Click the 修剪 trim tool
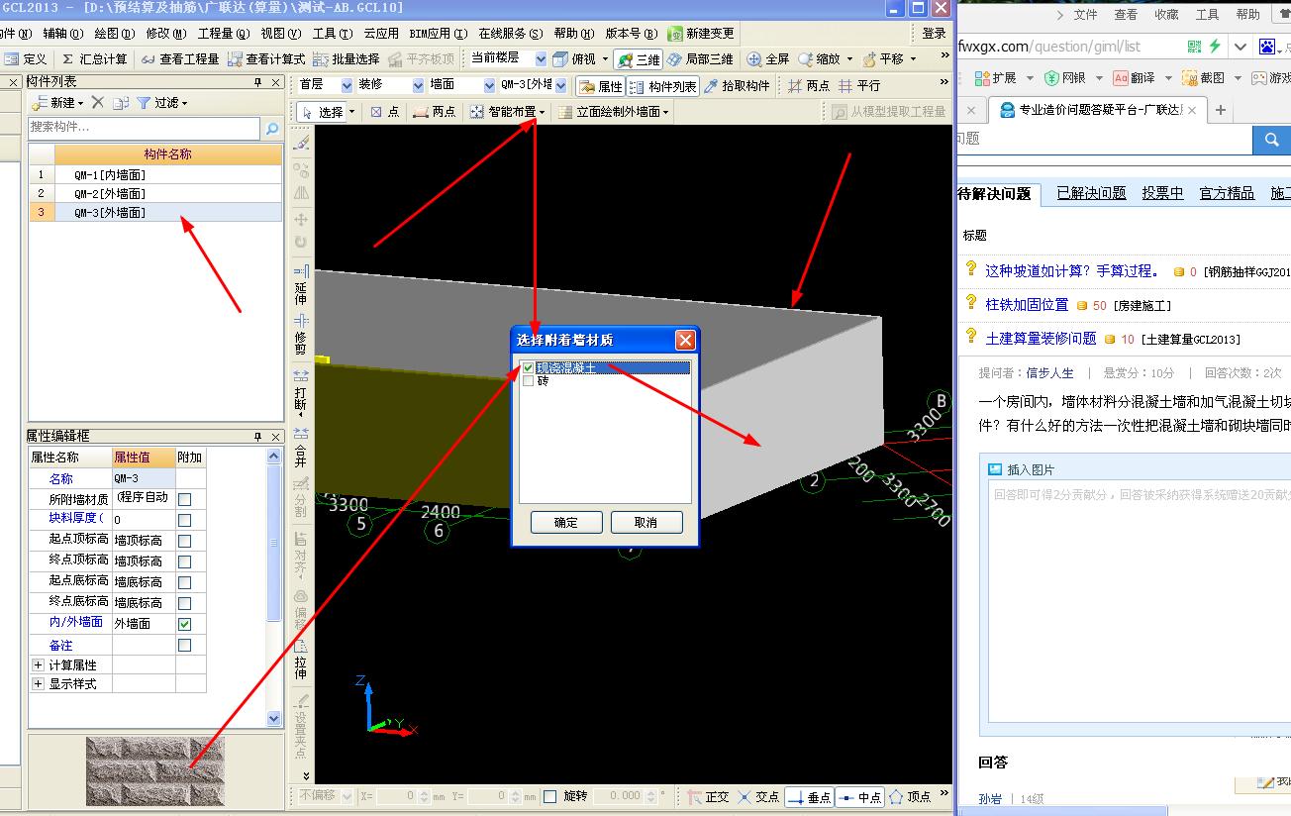The height and width of the screenshot is (816, 1291). point(301,335)
